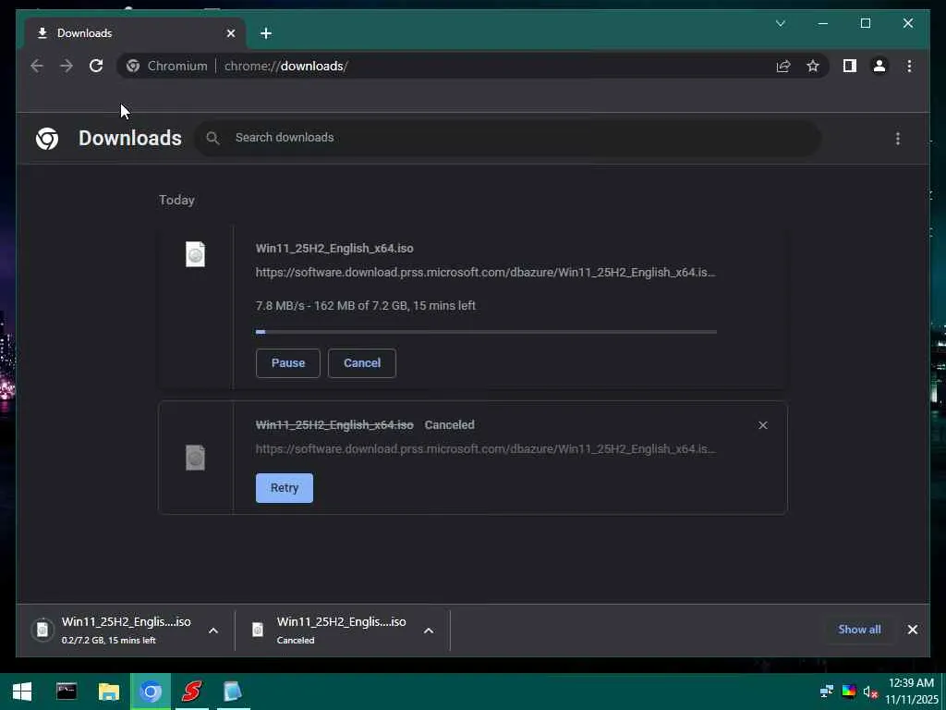Screen dimensions: 946x710
Task: Click the network tray icon
Action: click(x=827, y=692)
